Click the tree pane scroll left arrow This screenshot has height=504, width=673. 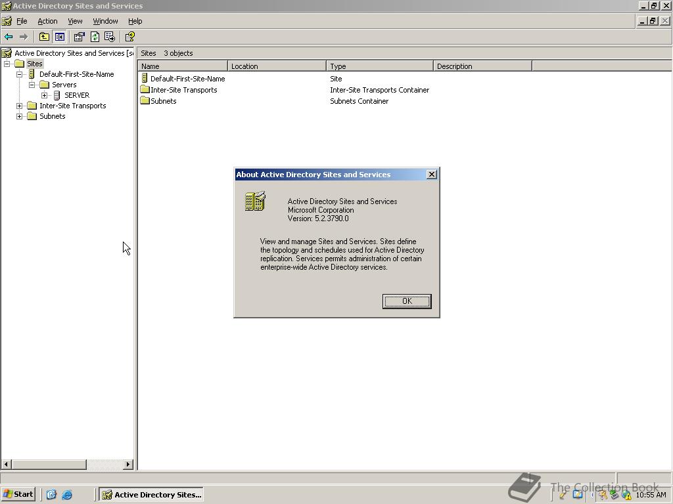pyautogui.click(x=6, y=464)
